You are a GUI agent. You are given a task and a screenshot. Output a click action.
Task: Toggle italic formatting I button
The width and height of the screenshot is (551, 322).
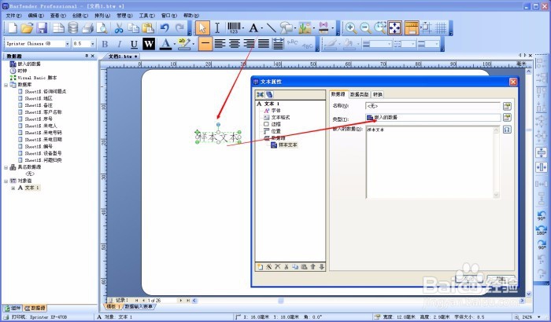119,44
